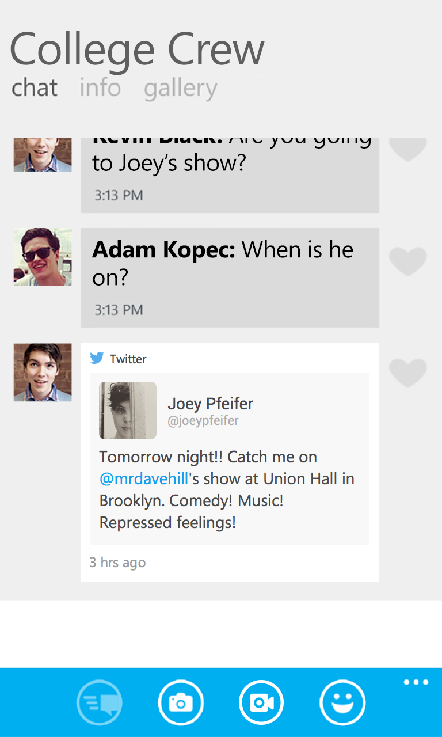Select the chat tab
The image size is (442, 737).
pos(35,89)
